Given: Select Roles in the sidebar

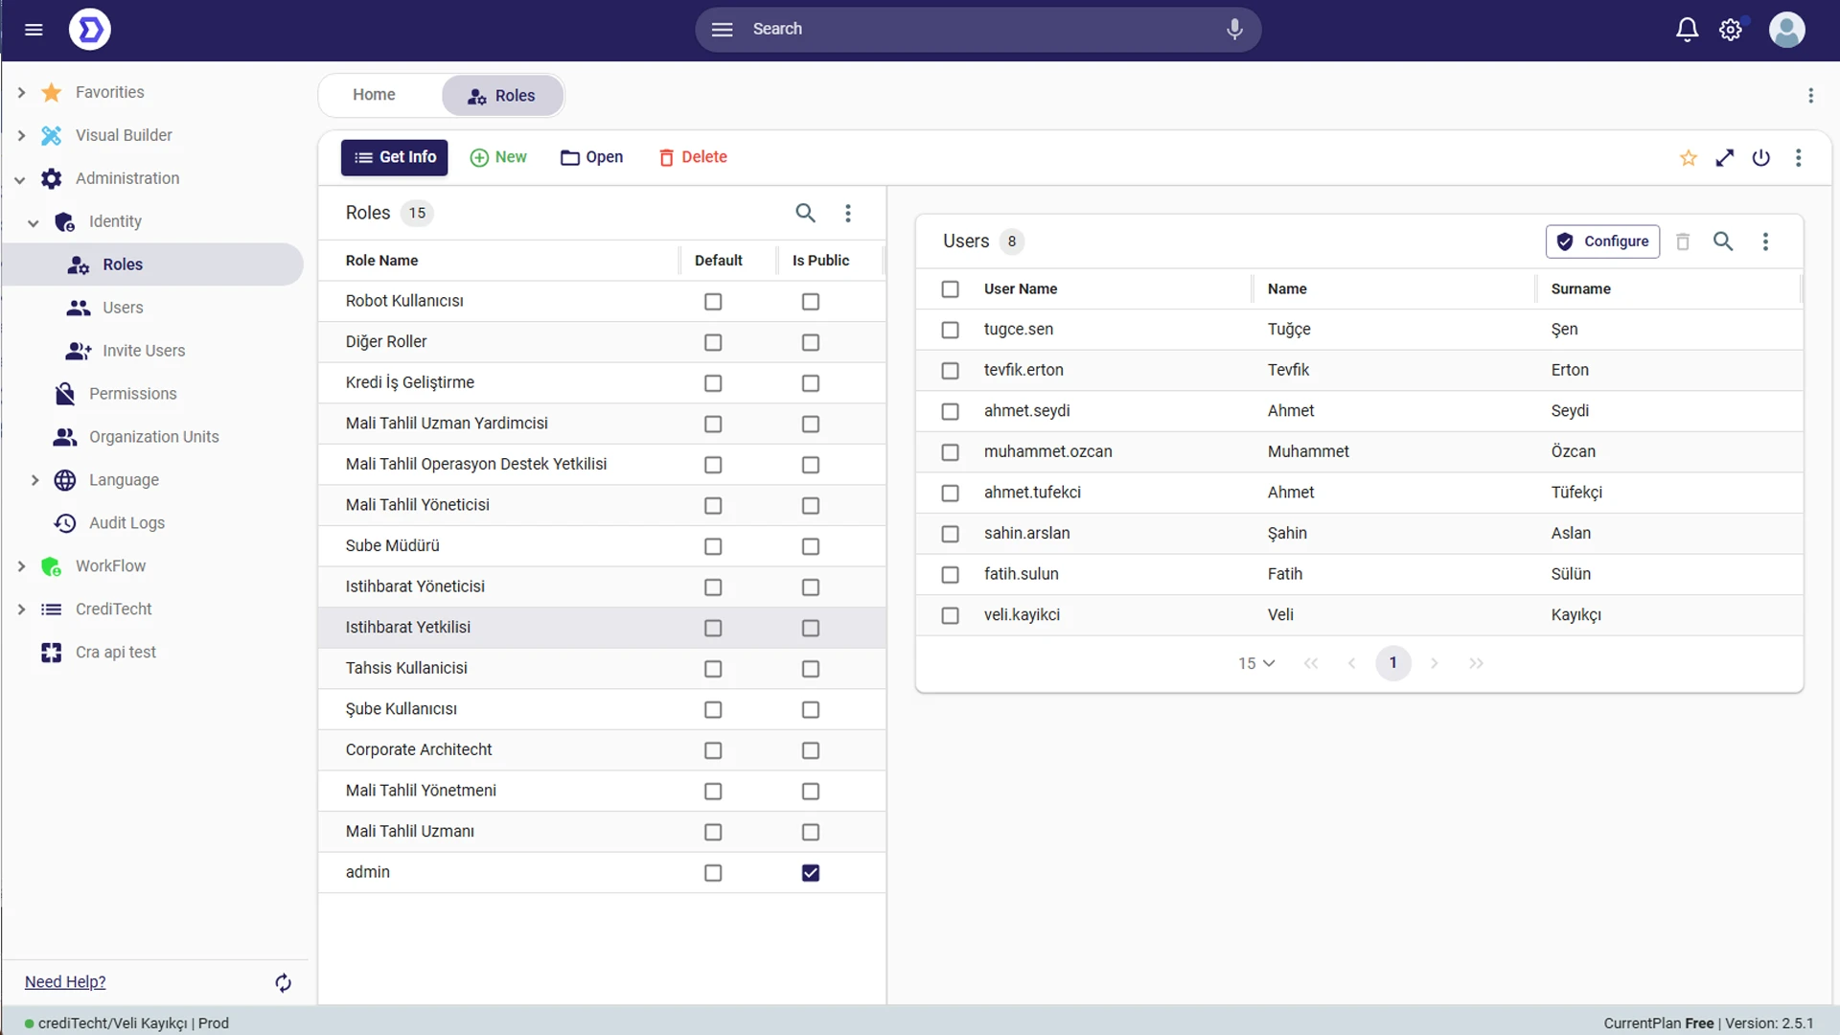Looking at the screenshot, I should coord(153,264).
